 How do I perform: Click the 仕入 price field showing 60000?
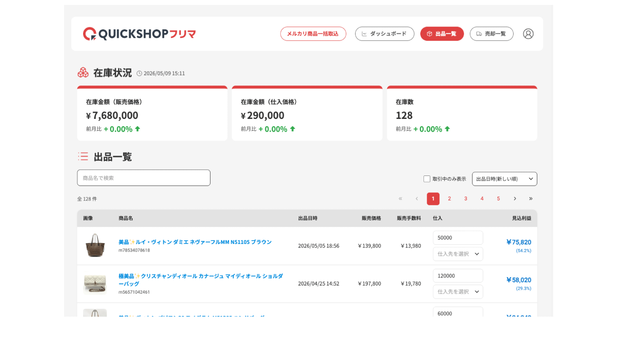458,312
